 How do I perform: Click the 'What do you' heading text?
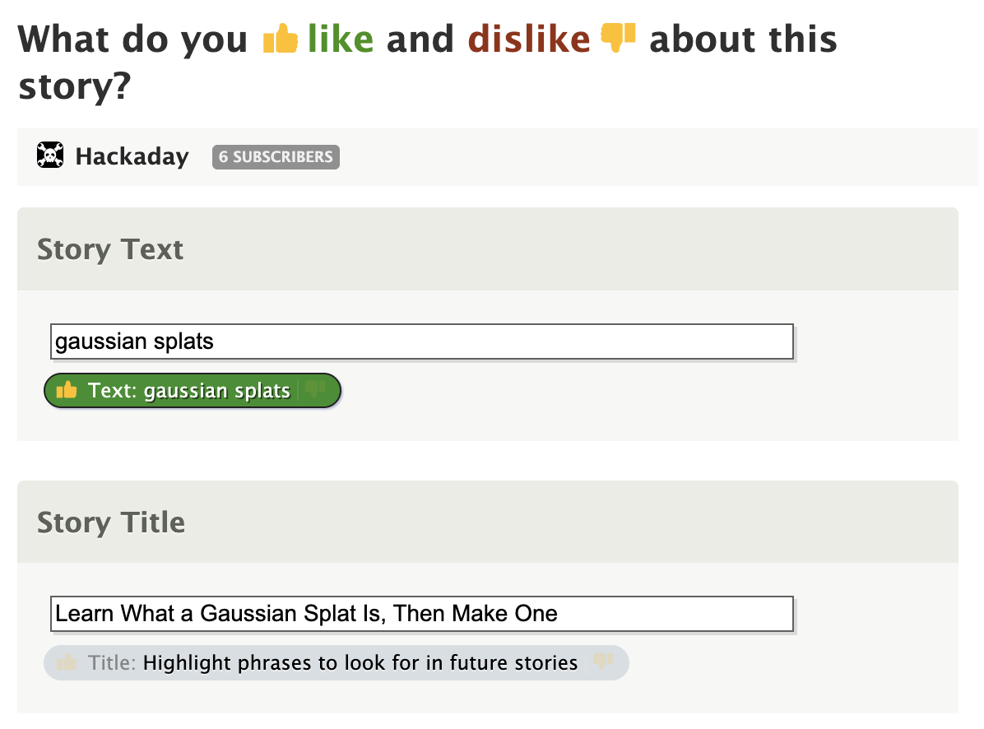click(x=133, y=39)
